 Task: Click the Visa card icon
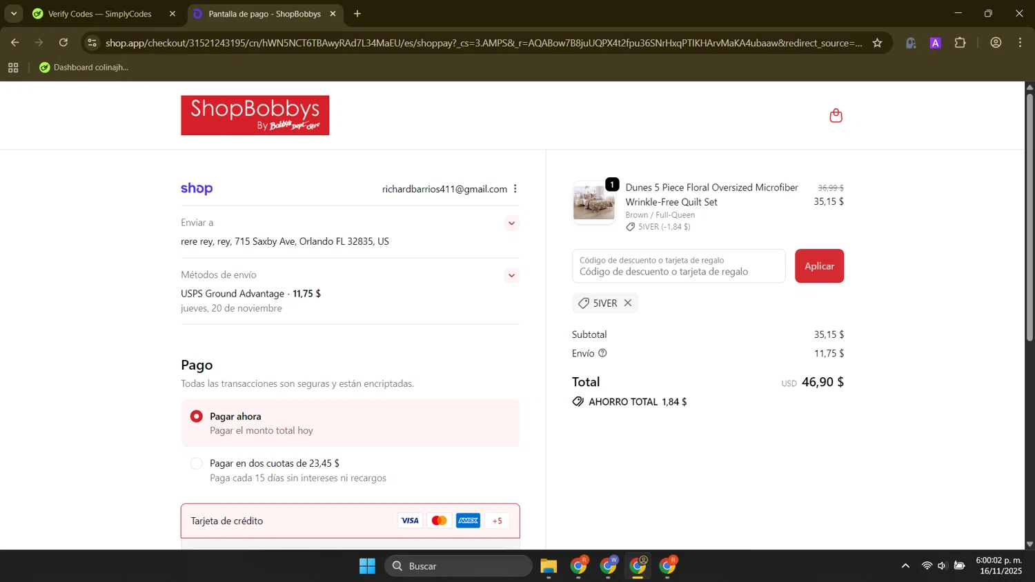click(410, 521)
